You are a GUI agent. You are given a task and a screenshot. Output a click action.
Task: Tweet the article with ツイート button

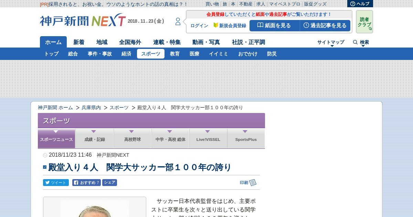point(56,183)
